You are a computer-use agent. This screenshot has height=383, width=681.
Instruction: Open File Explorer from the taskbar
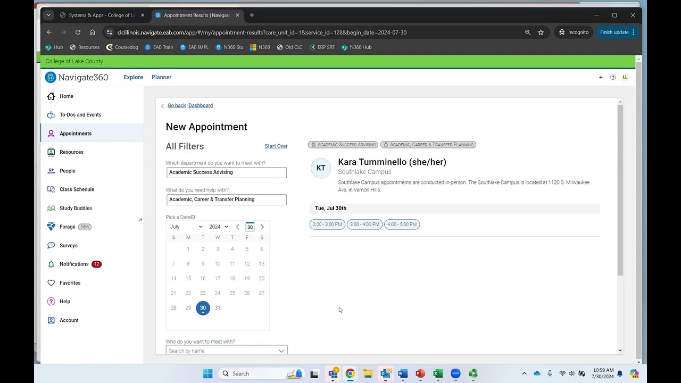368,373
